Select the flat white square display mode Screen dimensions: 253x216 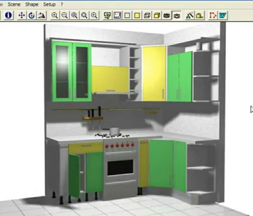[127, 16]
